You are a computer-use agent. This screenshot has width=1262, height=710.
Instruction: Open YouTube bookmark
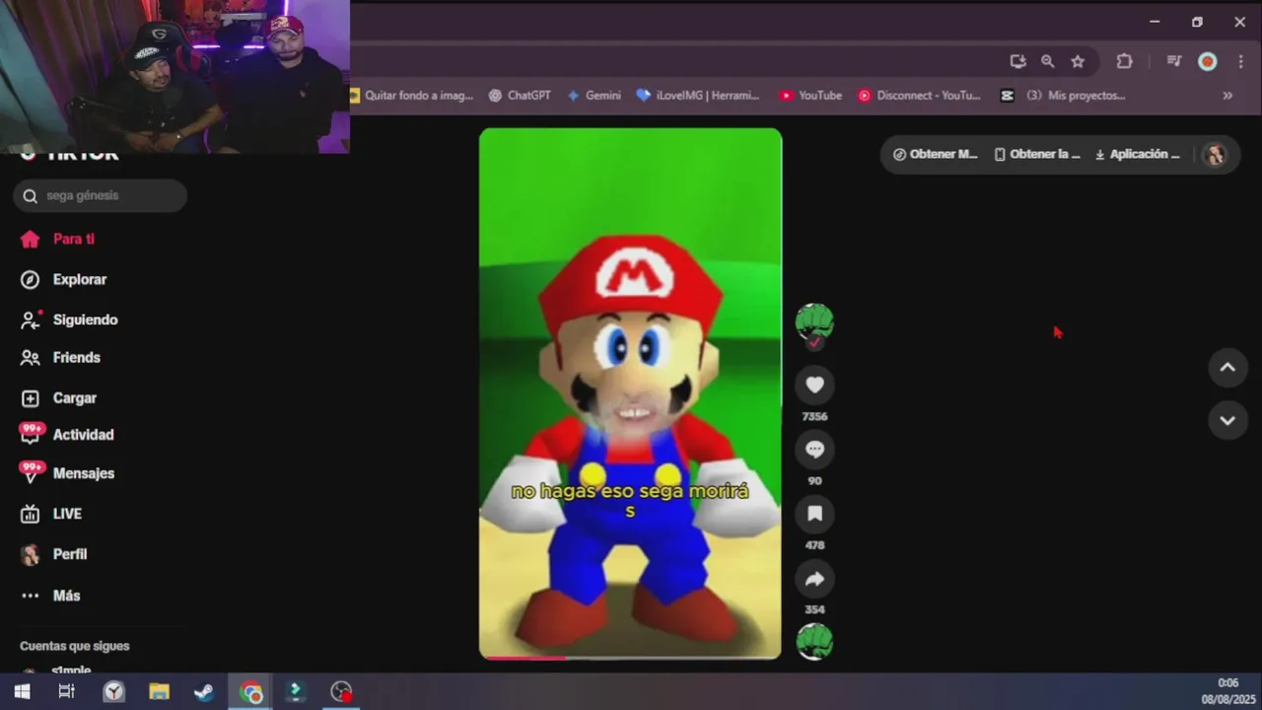pyautogui.click(x=810, y=96)
